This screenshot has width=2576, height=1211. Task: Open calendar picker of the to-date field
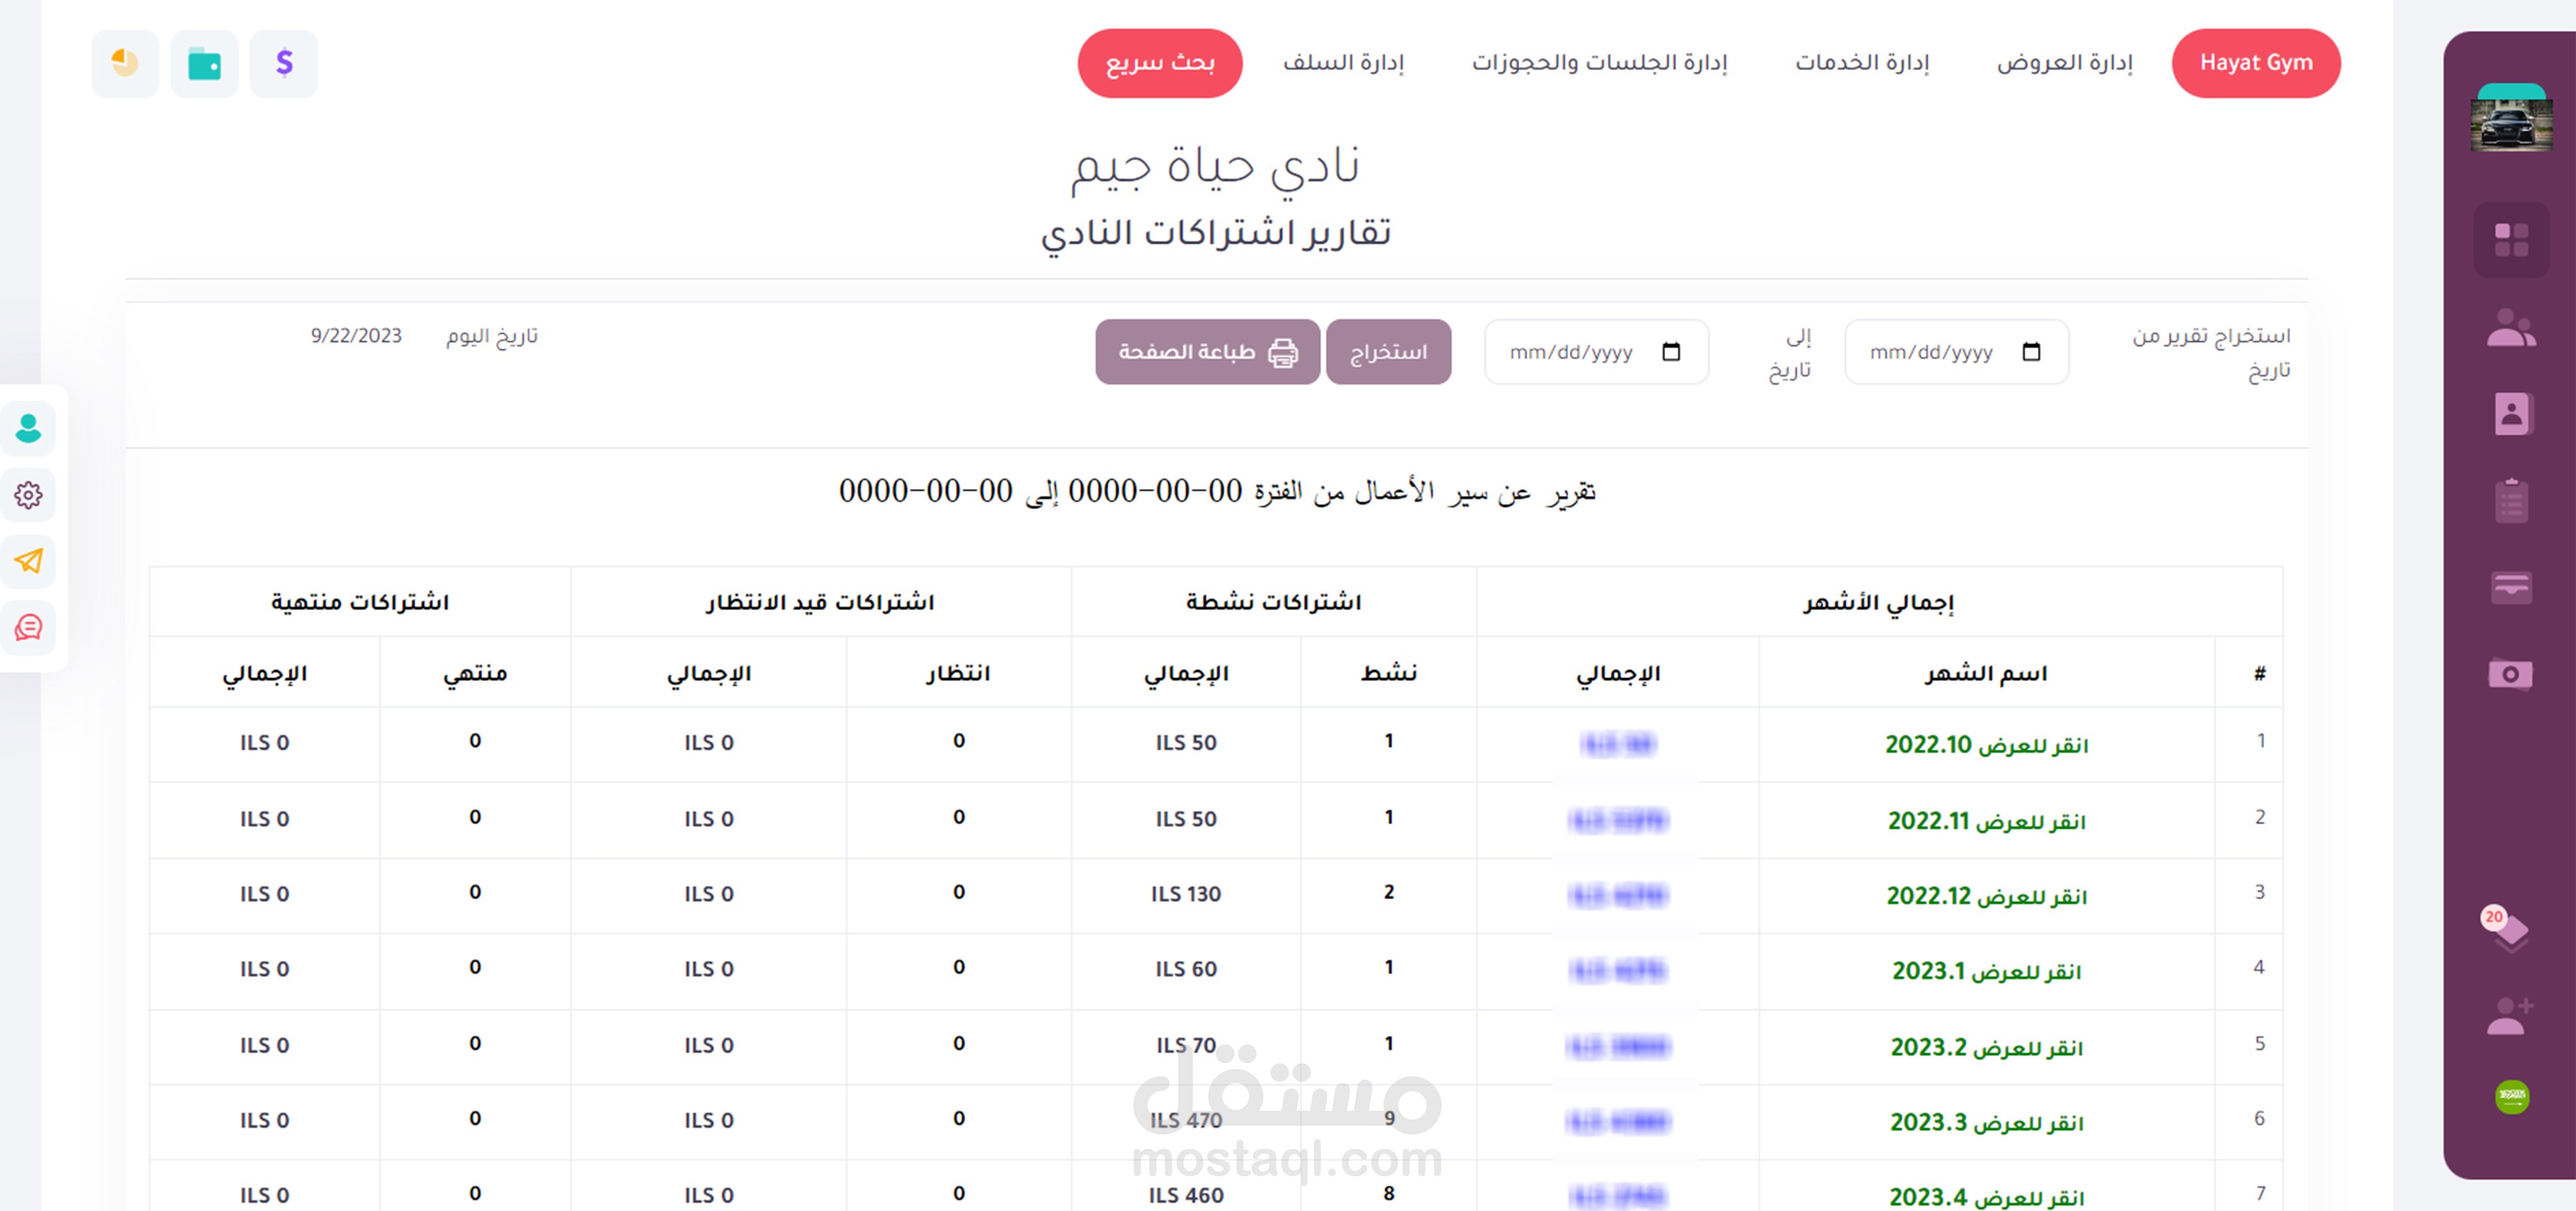[x=1671, y=352]
